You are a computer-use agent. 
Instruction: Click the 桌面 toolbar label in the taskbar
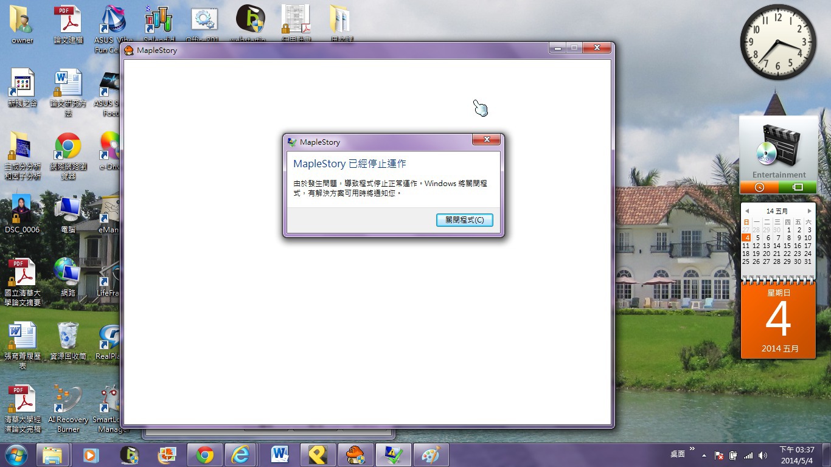(x=678, y=454)
